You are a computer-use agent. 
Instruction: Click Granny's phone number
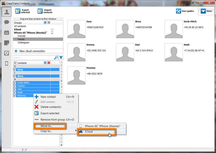[96, 51]
